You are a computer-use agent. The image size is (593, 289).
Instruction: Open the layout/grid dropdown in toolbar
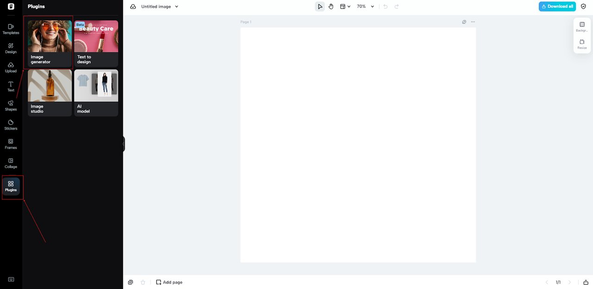pos(345,6)
